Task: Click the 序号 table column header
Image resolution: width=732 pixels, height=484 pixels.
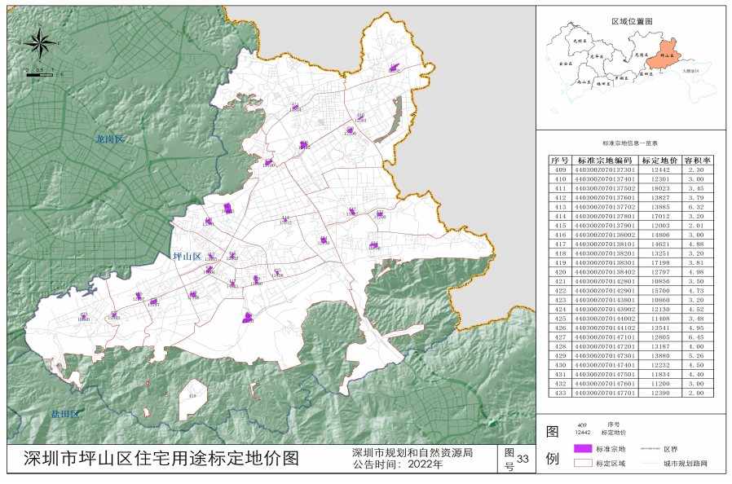Action: pos(559,161)
